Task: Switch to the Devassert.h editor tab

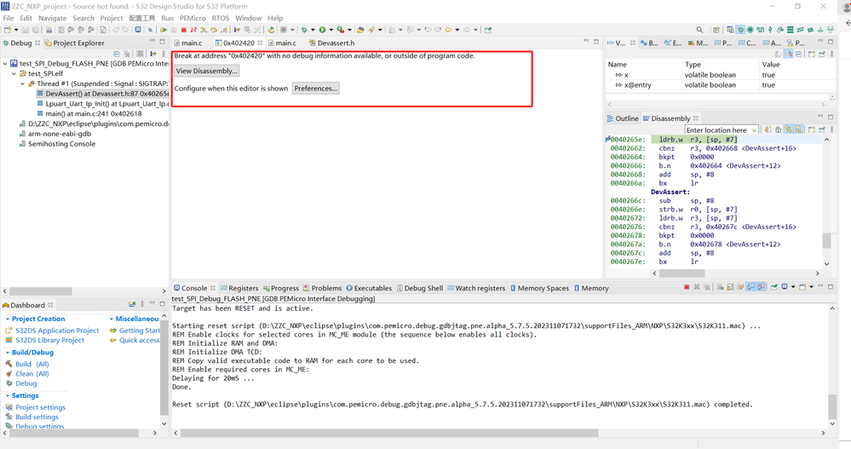Action: point(331,43)
